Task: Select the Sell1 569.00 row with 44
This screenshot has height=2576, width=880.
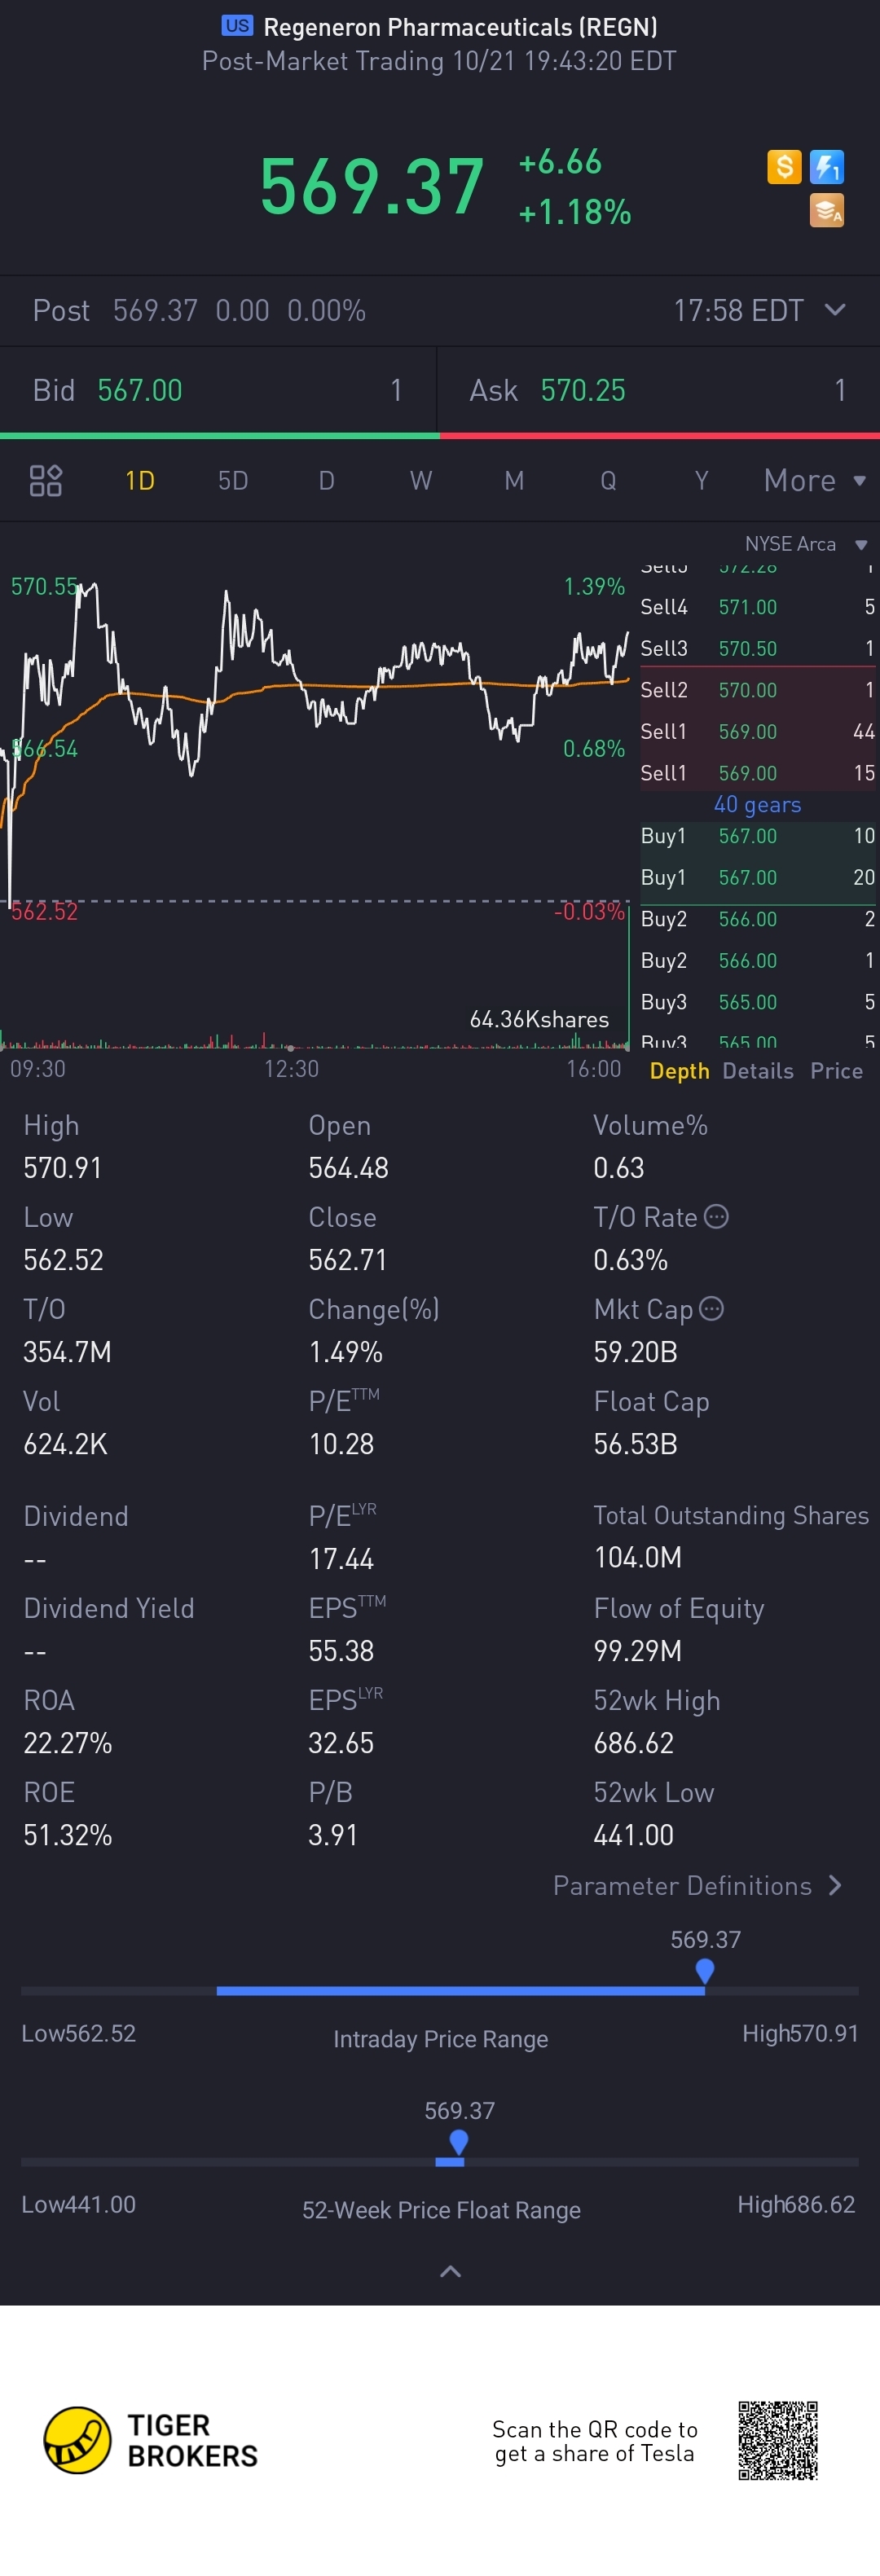Action: [758, 731]
